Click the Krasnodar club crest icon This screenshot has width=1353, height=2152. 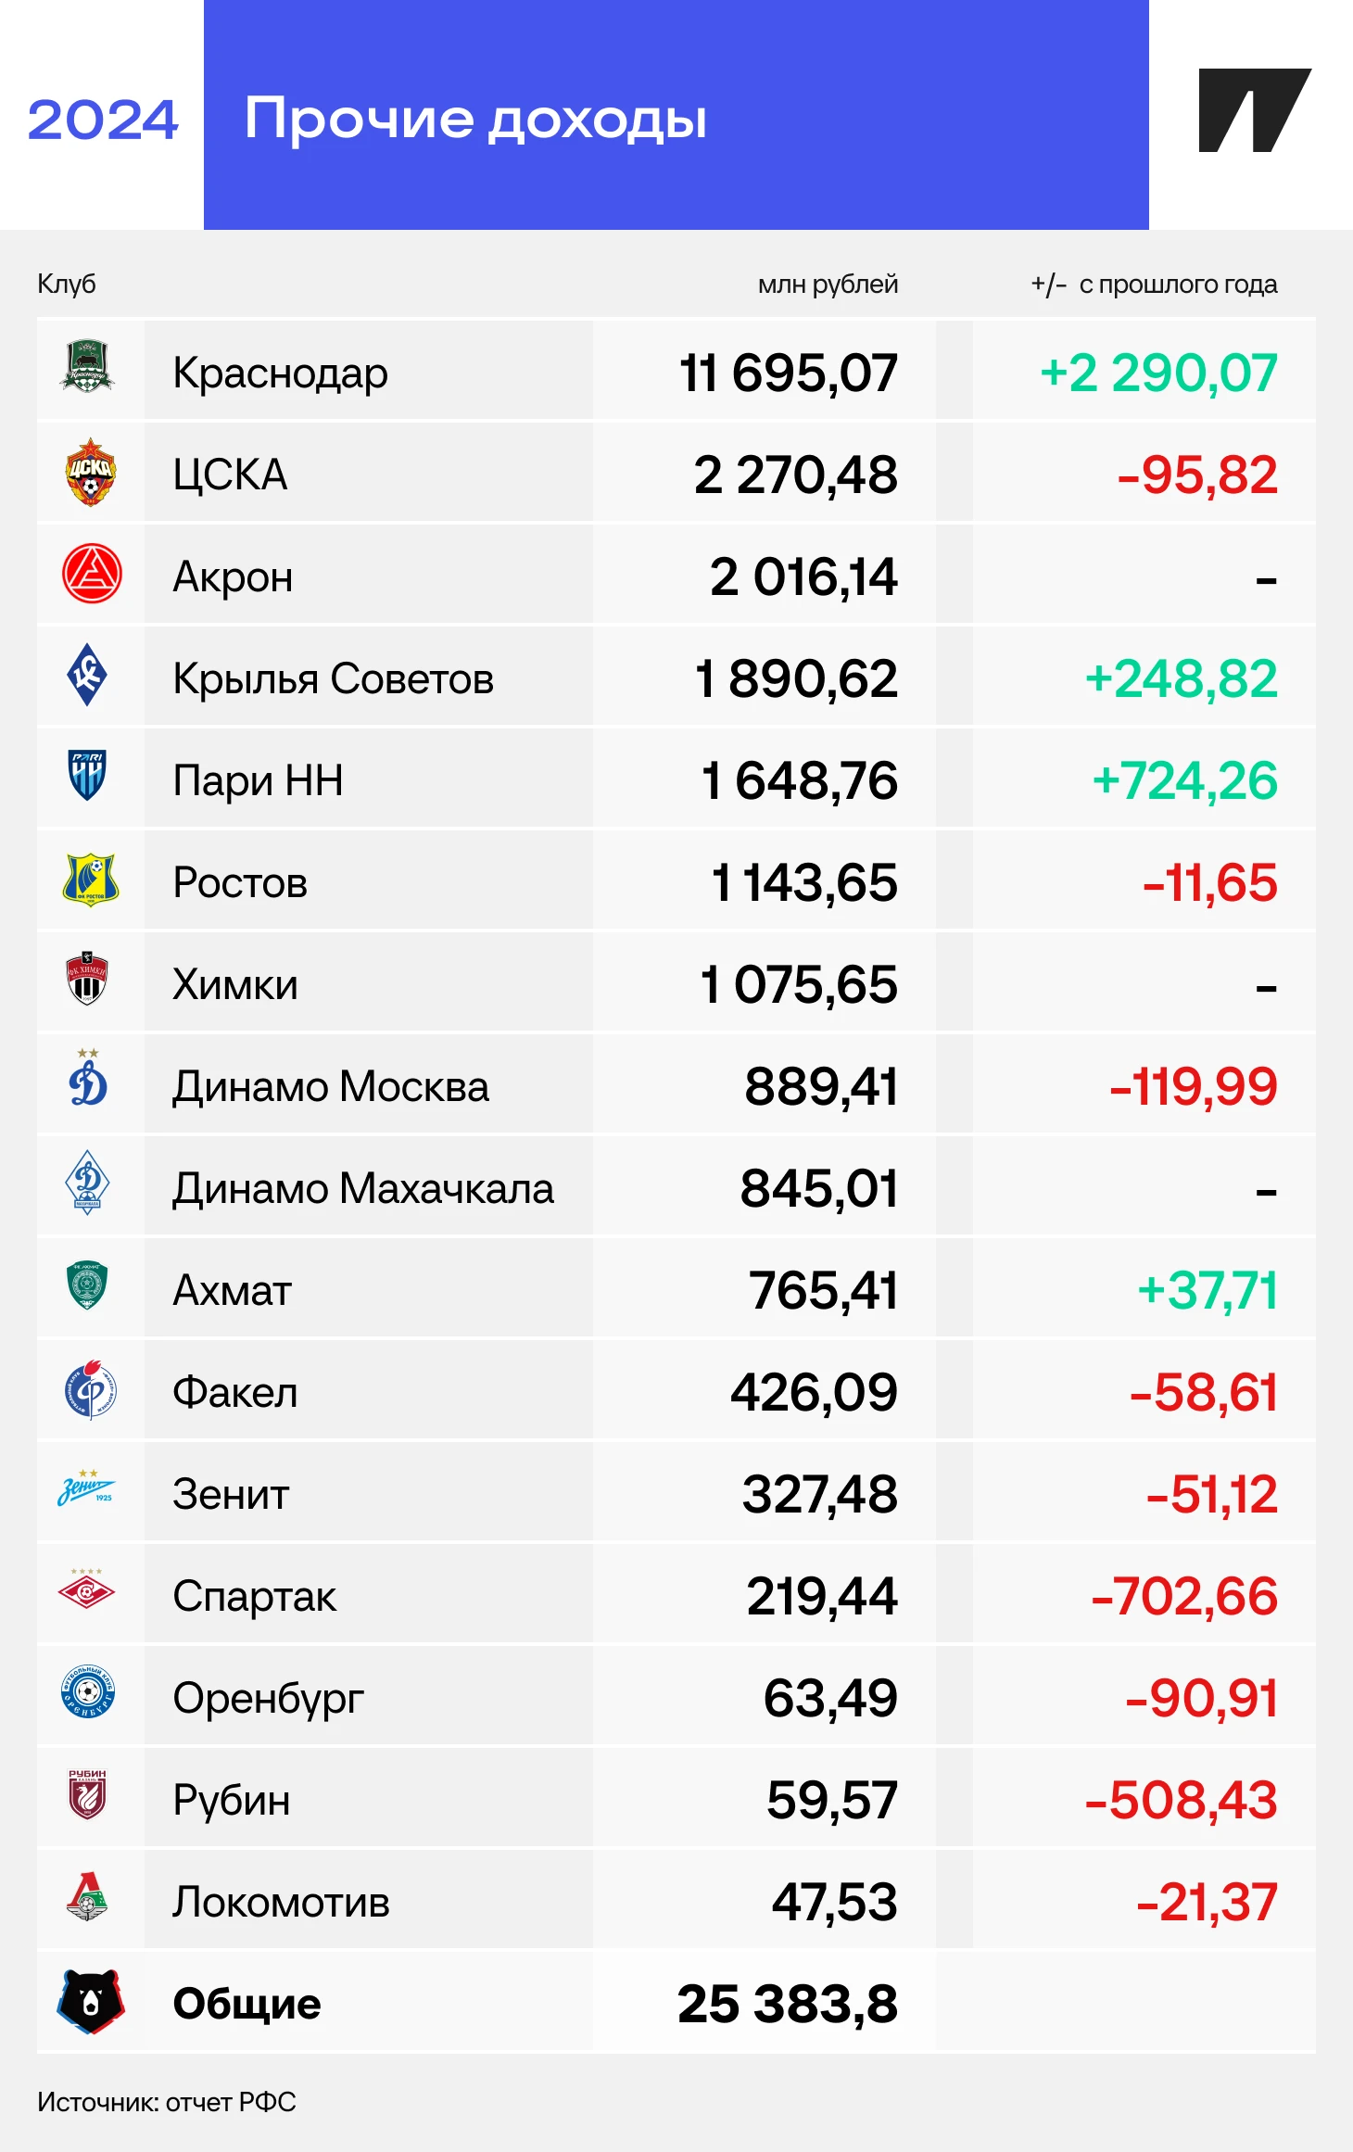click(x=88, y=369)
